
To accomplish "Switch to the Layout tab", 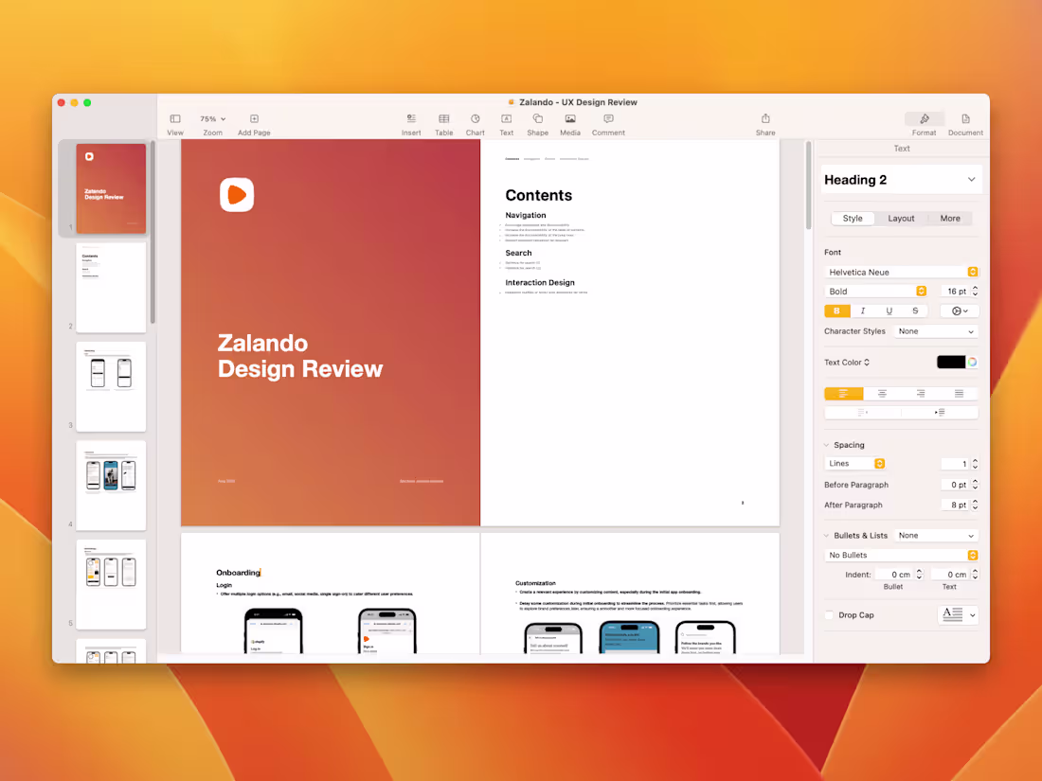I will (901, 218).
